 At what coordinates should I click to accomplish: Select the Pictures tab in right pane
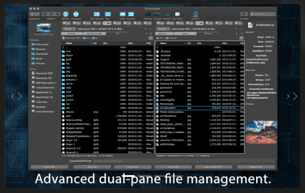(x=208, y=34)
